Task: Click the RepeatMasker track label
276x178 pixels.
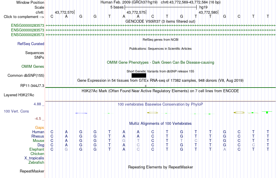Action: tap(32, 171)
